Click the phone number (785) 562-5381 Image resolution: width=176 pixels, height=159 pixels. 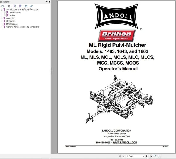(x=116, y=139)
